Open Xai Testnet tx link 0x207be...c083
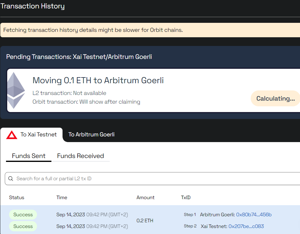 click(x=246, y=226)
